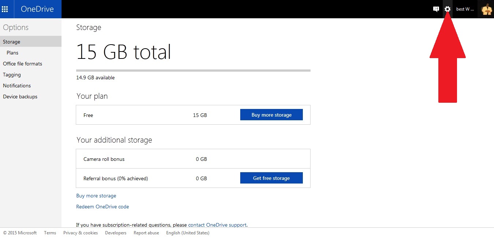494x238 pixels.
Task: Click the Camera roll bonus row label
Action: (104, 159)
